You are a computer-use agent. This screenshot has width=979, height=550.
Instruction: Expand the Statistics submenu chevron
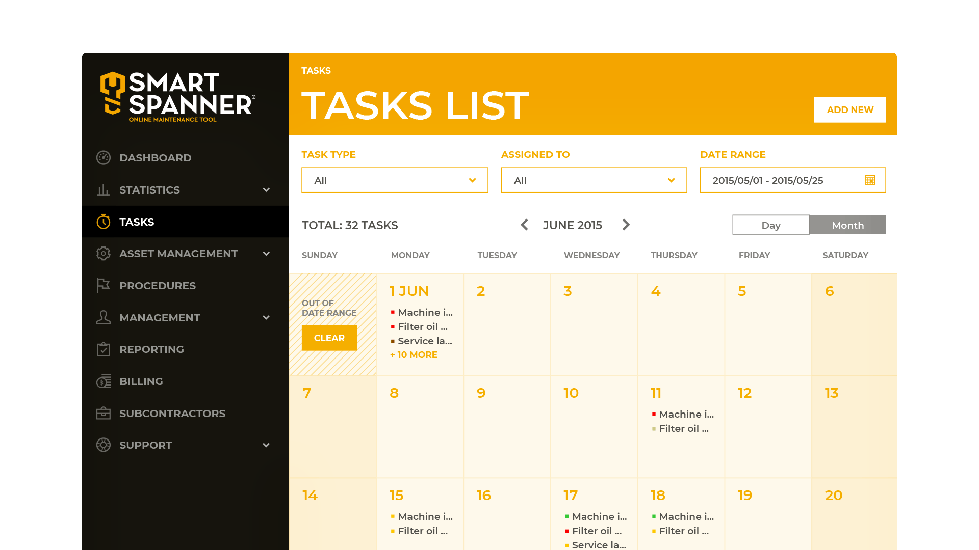pyautogui.click(x=266, y=190)
